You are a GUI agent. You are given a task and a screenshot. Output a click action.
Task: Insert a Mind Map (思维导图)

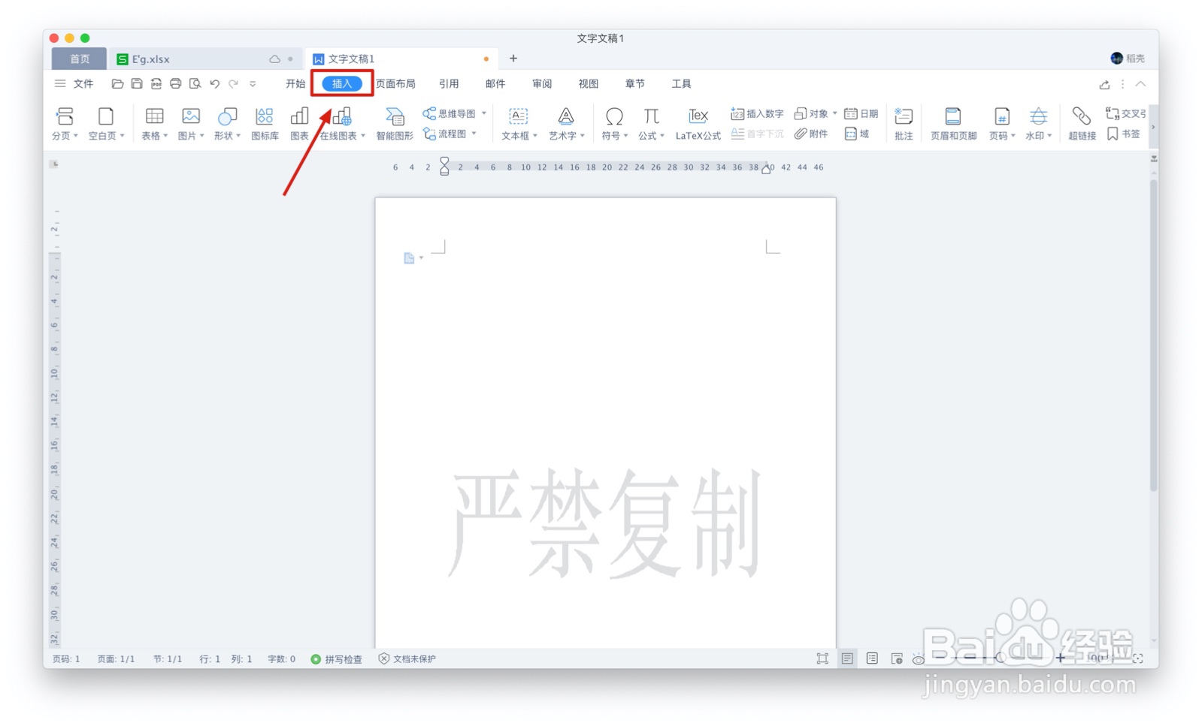pyautogui.click(x=450, y=113)
